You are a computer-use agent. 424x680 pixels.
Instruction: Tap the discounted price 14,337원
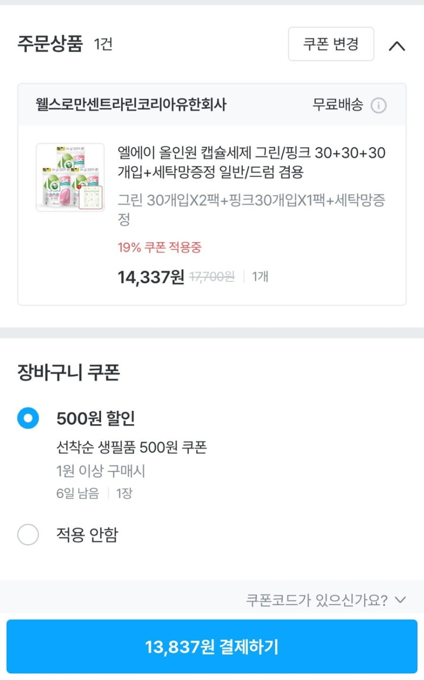(151, 277)
